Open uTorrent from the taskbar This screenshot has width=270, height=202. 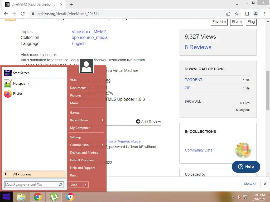(x=54, y=197)
